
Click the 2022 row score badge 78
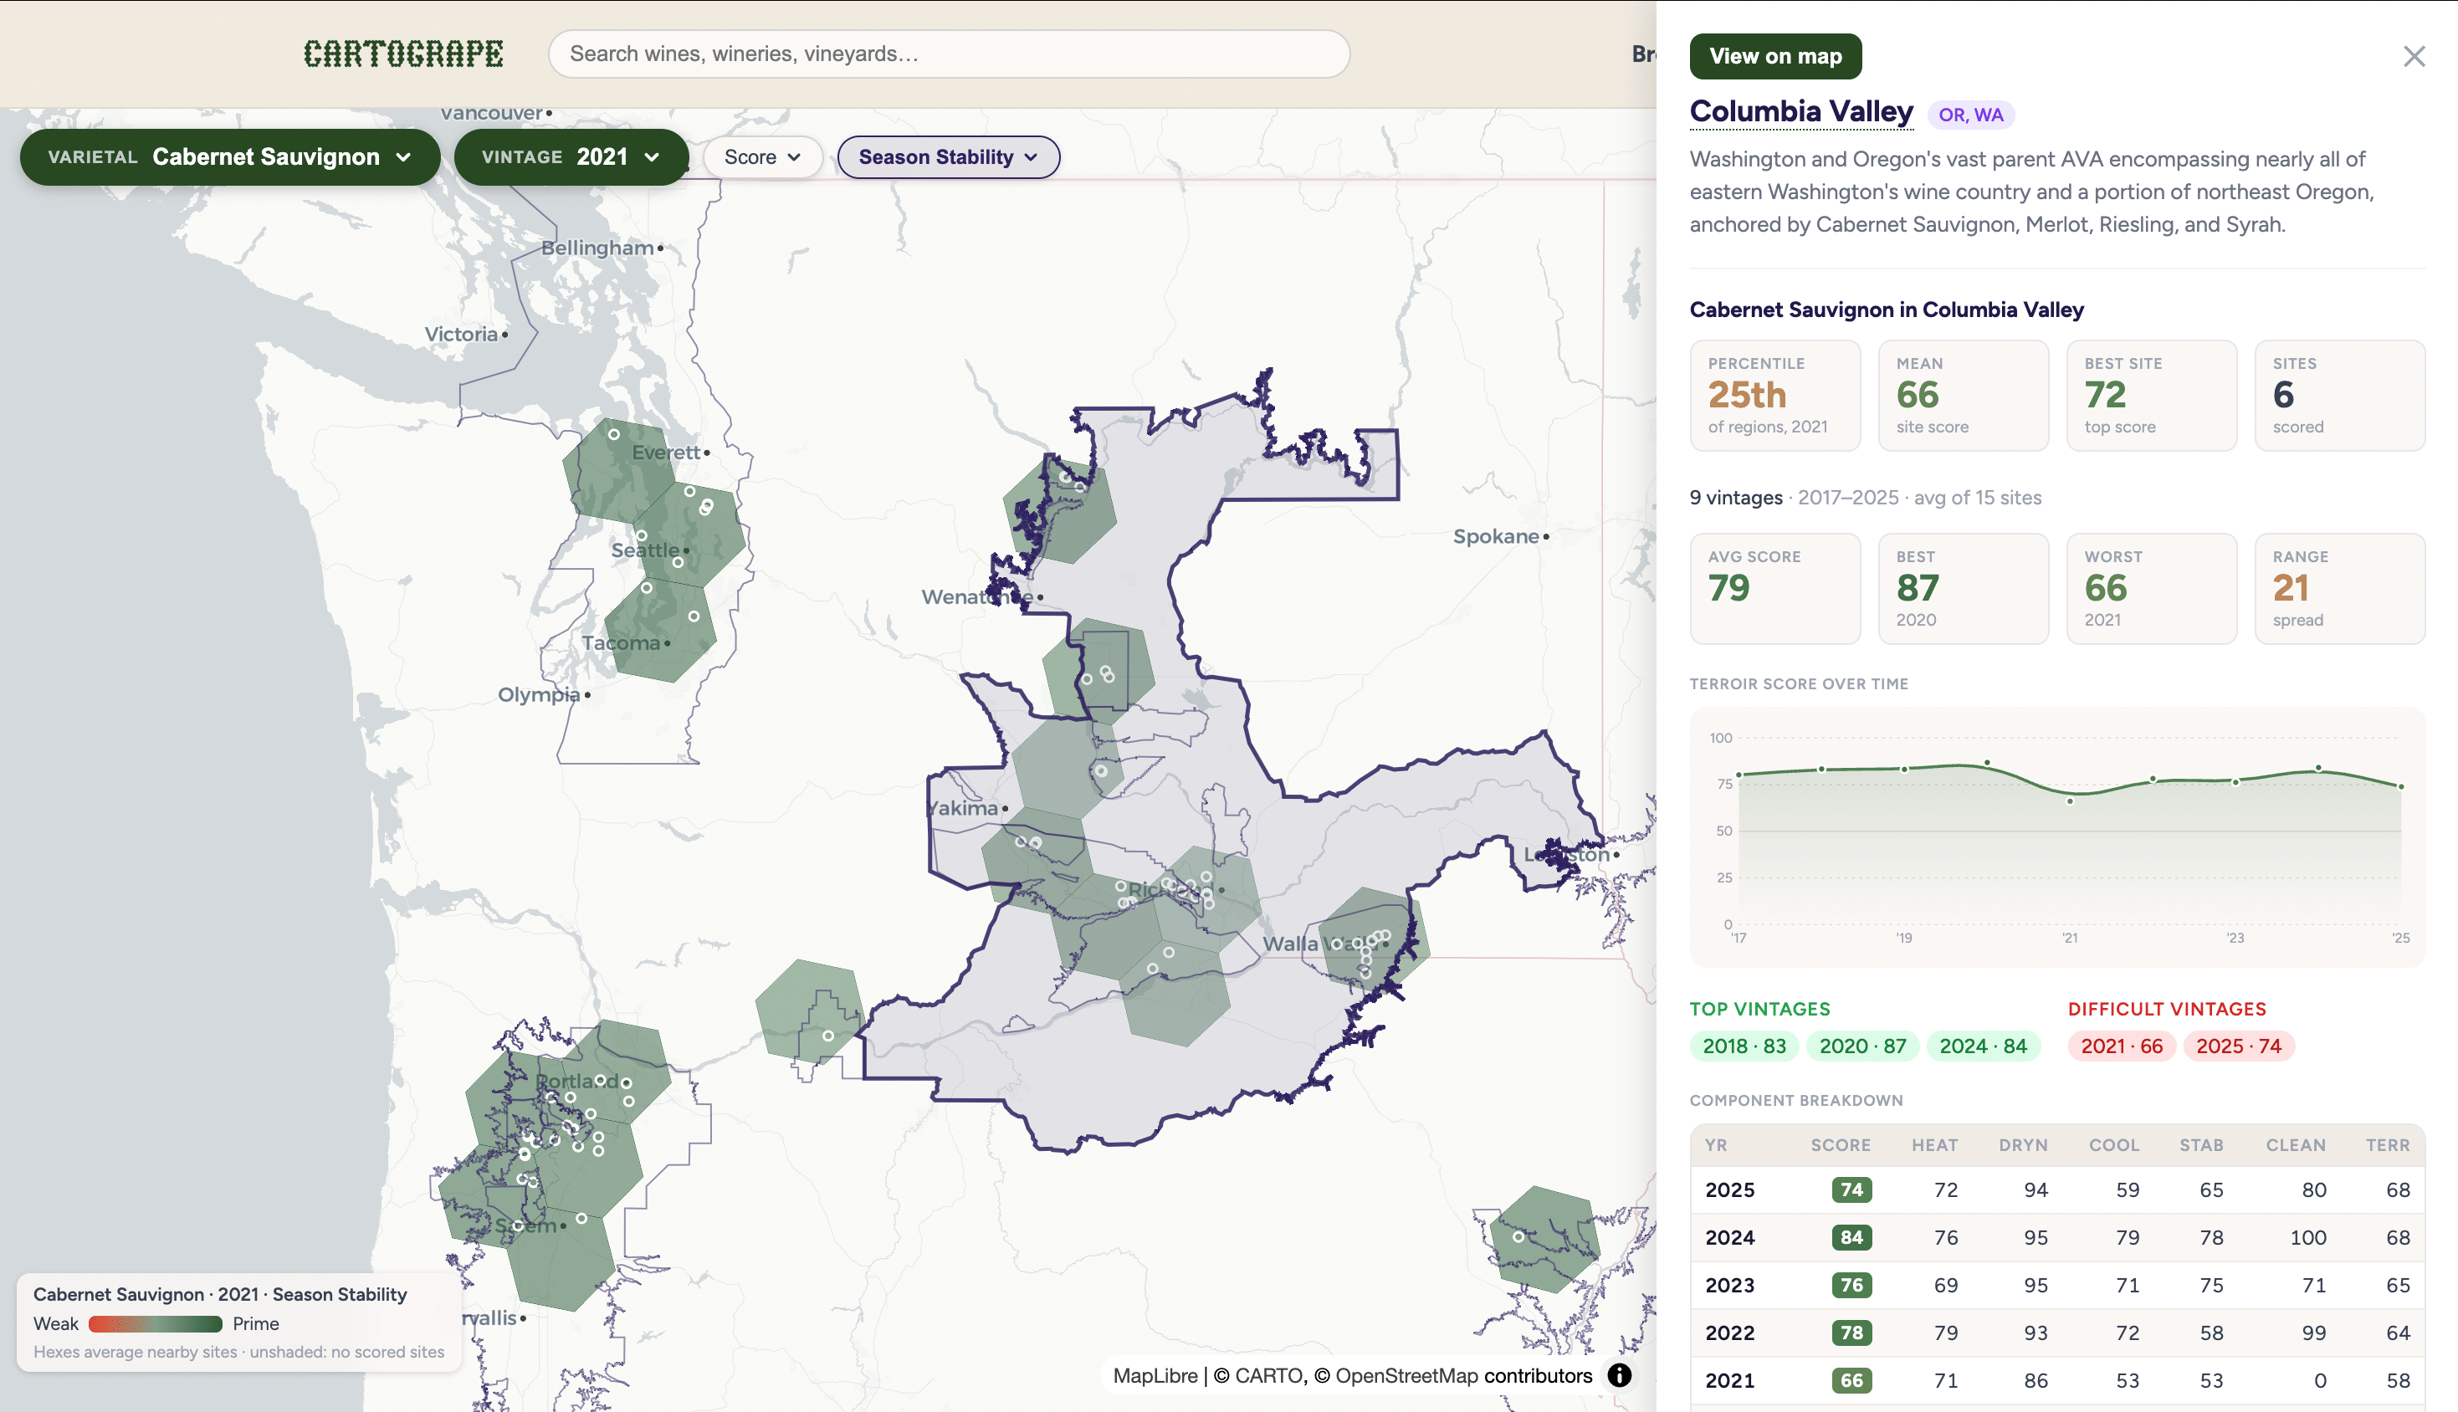1851,1332
